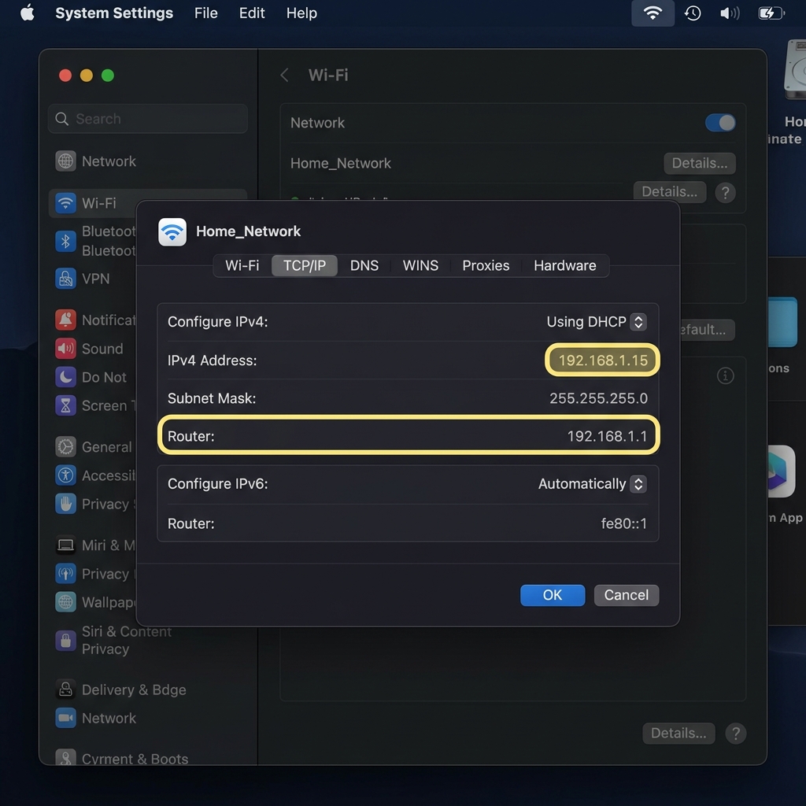
Task: Select the Wi-Fi sidebar icon
Action: 65,203
